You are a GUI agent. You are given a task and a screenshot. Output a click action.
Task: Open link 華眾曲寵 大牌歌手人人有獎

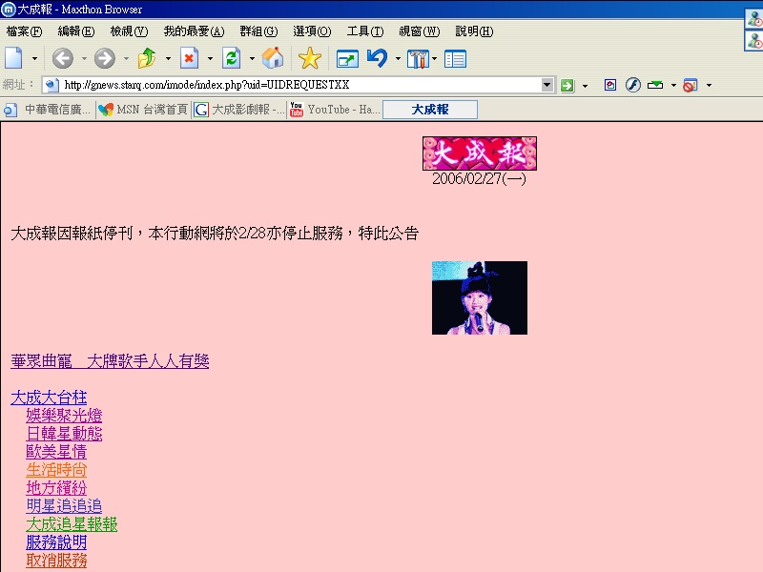(x=110, y=361)
